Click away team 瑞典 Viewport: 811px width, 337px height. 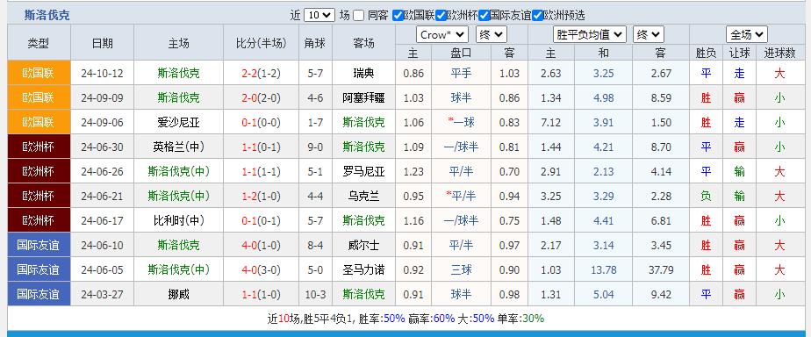[363, 74]
